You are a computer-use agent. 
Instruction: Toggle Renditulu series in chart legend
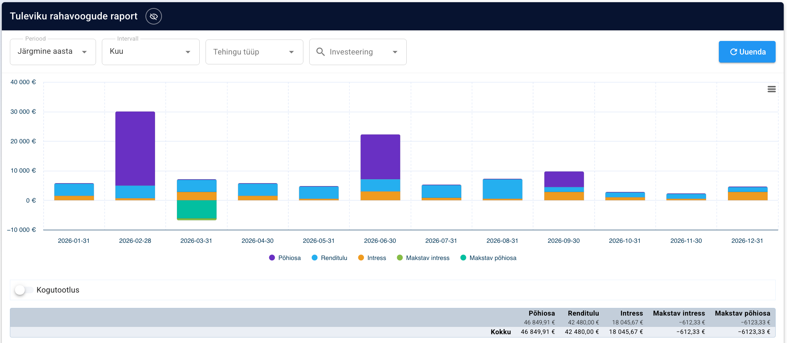[329, 258]
